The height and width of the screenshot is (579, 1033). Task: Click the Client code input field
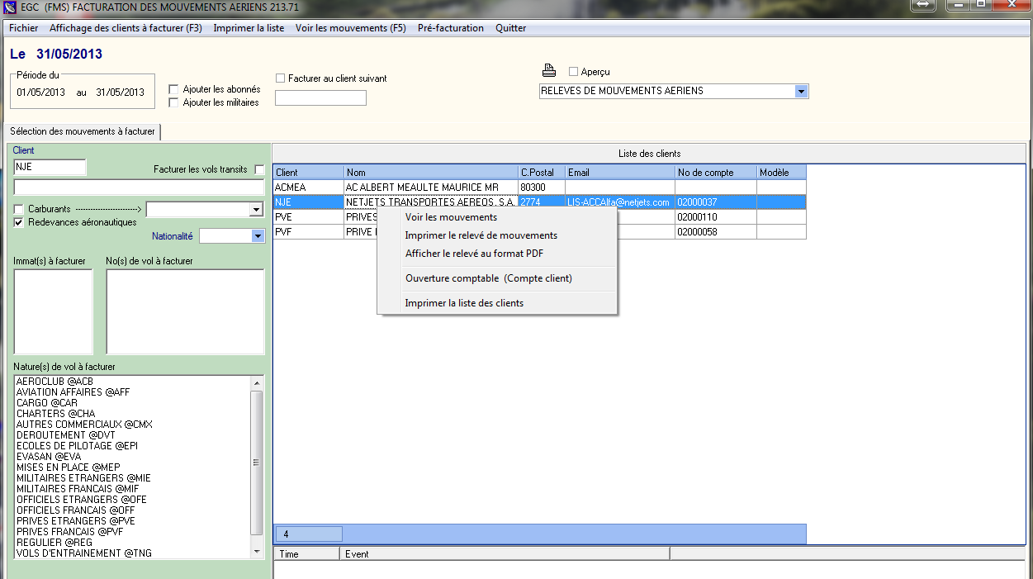point(50,167)
